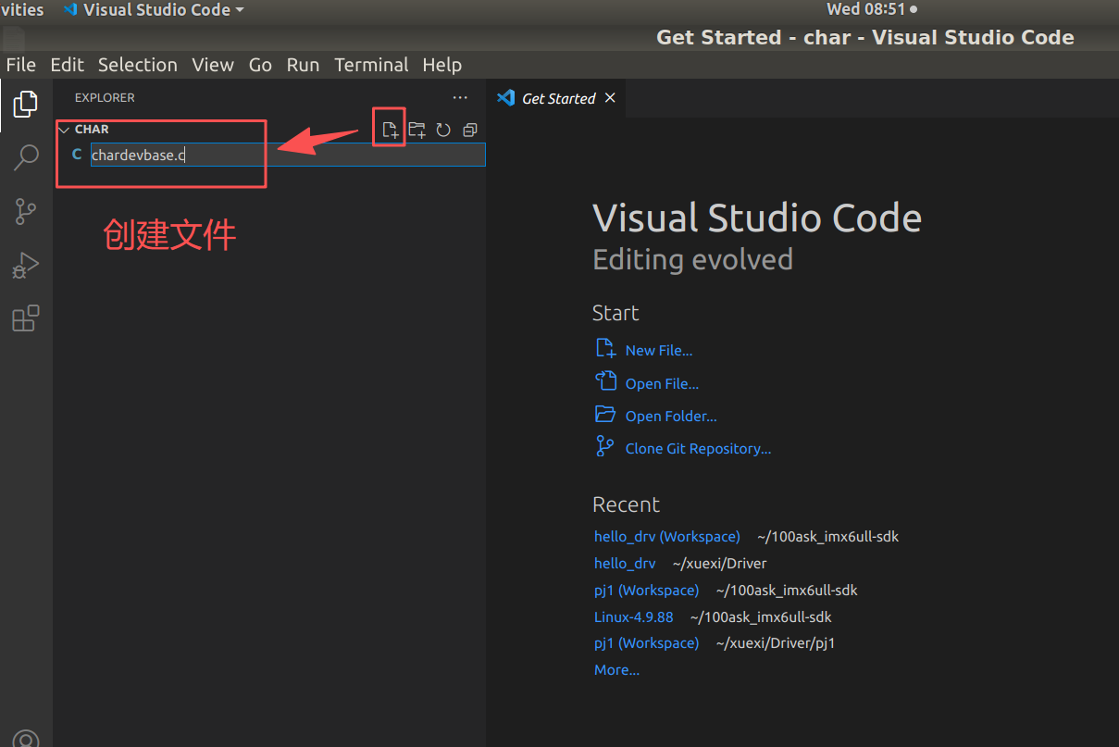Open the Accounts icon at bottom of activity bar

point(26,739)
